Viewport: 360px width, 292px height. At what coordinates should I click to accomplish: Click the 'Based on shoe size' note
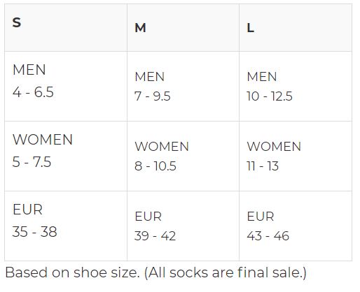coord(72,272)
